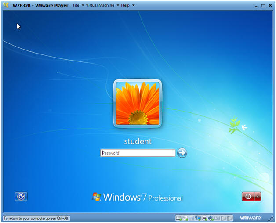Click the printer device status icon
Screen dimensions: 276x223
pyautogui.click(x=204, y=218)
